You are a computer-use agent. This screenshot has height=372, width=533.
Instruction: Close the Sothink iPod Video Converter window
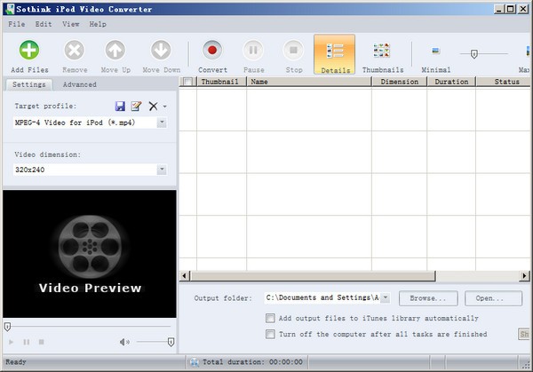pos(523,9)
